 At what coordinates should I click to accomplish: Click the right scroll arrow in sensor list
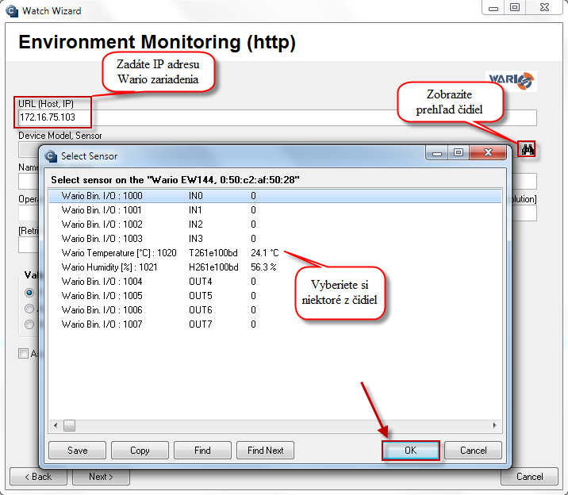[x=495, y=425]
